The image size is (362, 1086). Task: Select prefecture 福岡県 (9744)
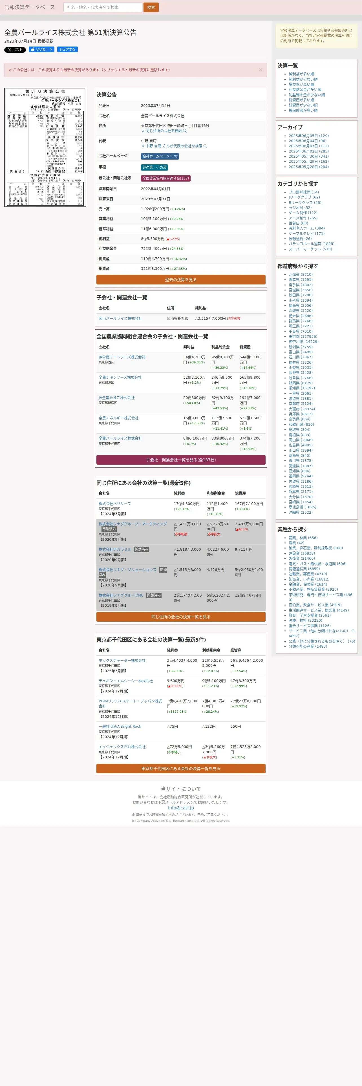pyautogui.click(x=301, y=476)
